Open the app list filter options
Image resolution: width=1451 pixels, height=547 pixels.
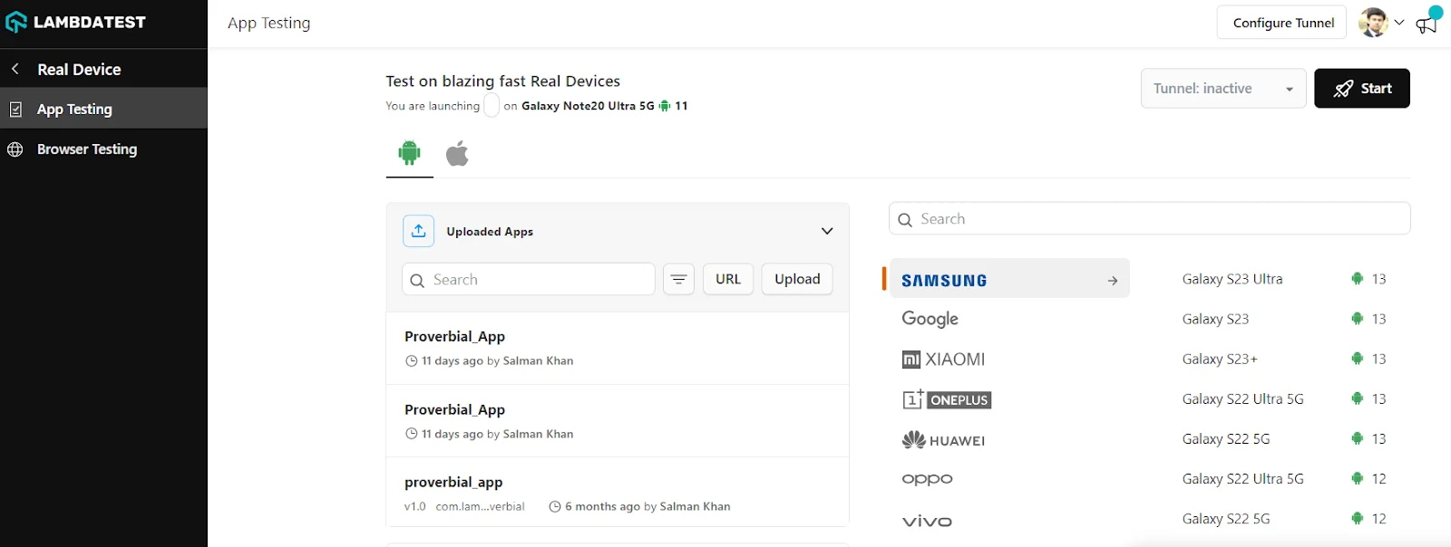(x=678, y=279)
